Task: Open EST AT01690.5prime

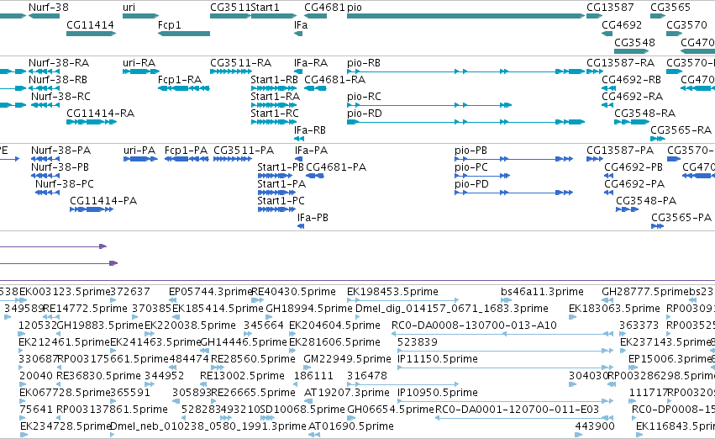Action: pyautogui.click(x=351, y=426)
